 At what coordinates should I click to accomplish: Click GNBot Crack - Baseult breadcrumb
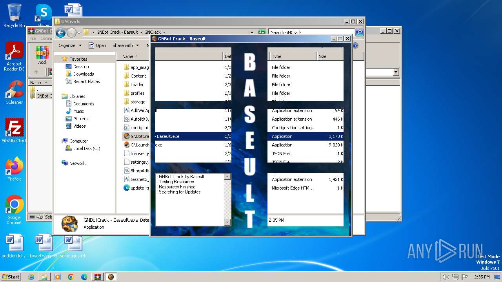click(117, 33)
